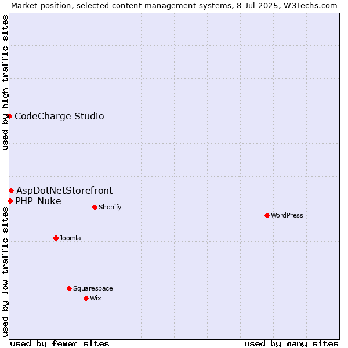Click 'used by low traffic sites' axis label
348x348 pixels.
click(x=5, y=272)
